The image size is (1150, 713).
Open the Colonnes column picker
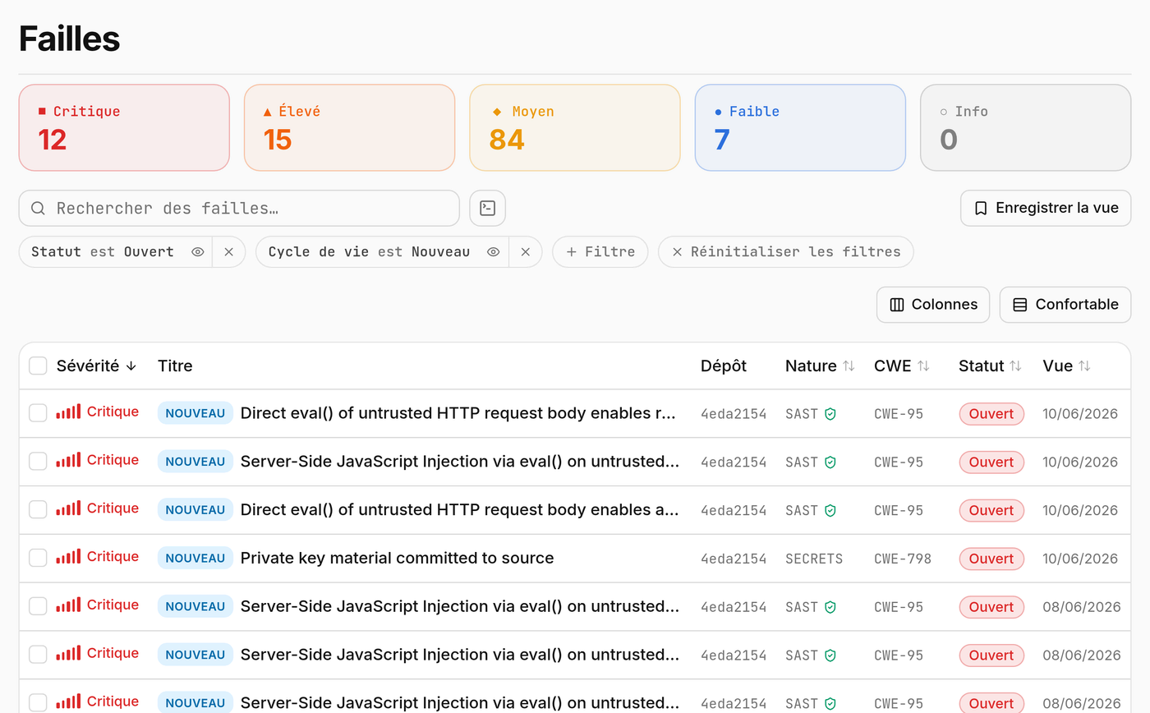point(933,305)
